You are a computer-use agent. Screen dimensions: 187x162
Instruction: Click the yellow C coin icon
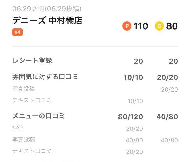coord(159,26)
